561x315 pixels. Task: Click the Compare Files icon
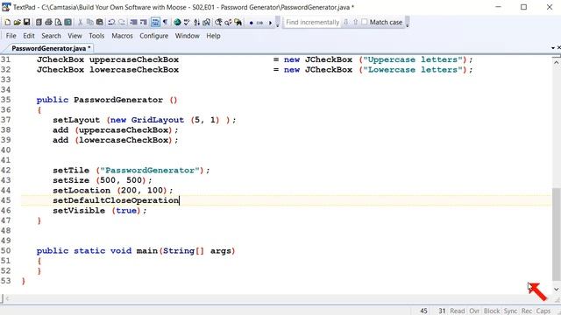(x=206, y=22)
